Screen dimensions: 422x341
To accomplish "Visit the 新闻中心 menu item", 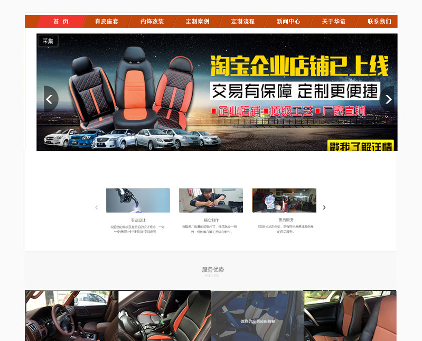I will tap(288, 21).
